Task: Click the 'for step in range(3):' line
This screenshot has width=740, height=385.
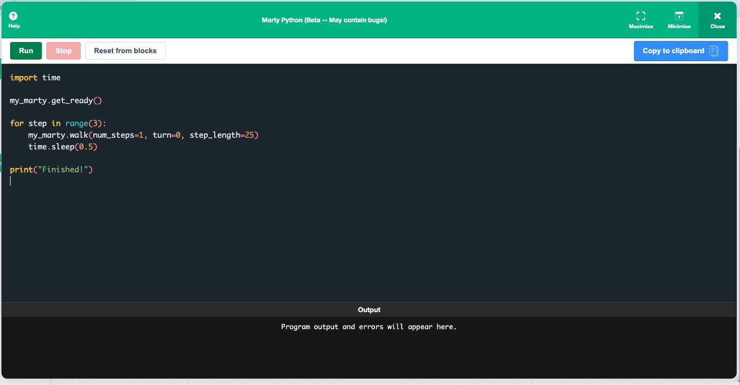Action: (x=58, y=123)
